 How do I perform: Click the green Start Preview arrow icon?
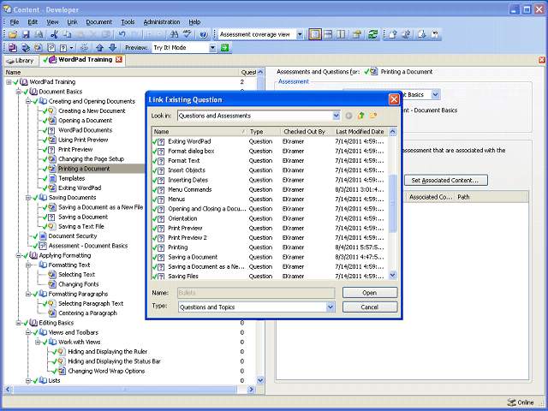pos(224,48)
